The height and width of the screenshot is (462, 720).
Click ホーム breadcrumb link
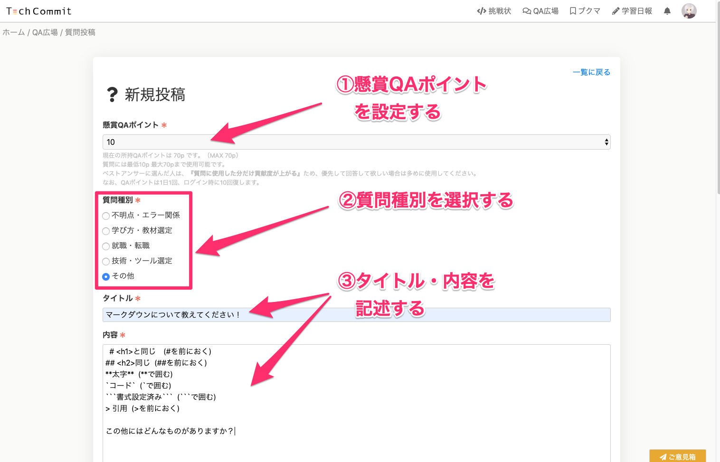tap(13, 32)
